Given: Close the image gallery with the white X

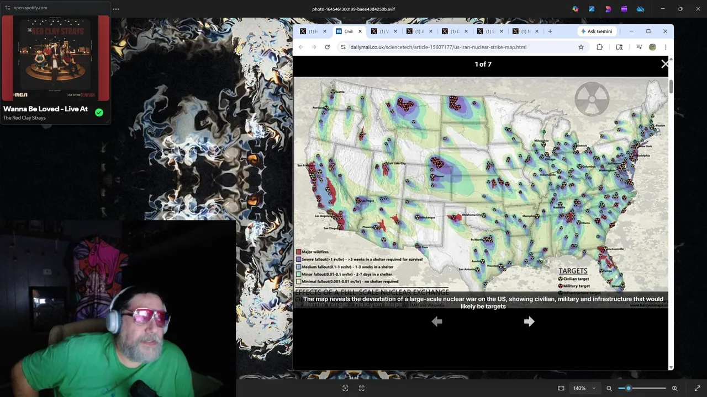Looking at the screenshot, I should pyautogui.click(x=664, y=64).
